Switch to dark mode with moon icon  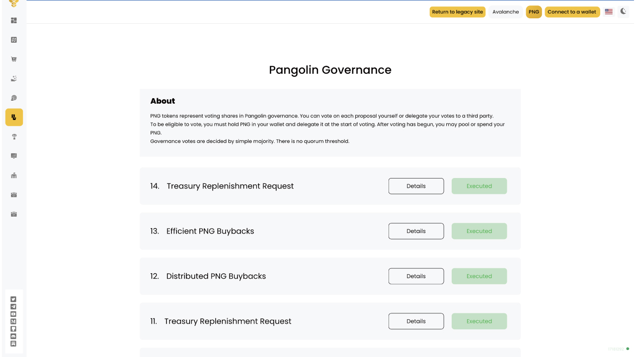(x=624, y=11)
